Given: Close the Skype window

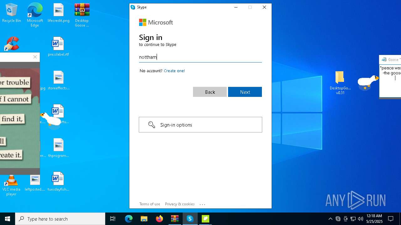Looking at the screenshot, I should (x=264, y=7).
